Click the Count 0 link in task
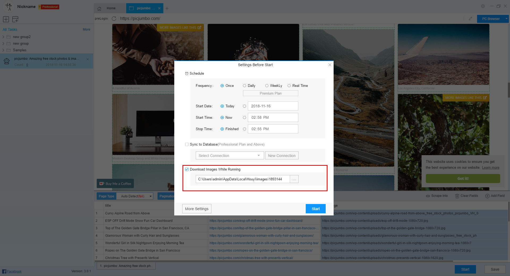 [x=27, y=65]
